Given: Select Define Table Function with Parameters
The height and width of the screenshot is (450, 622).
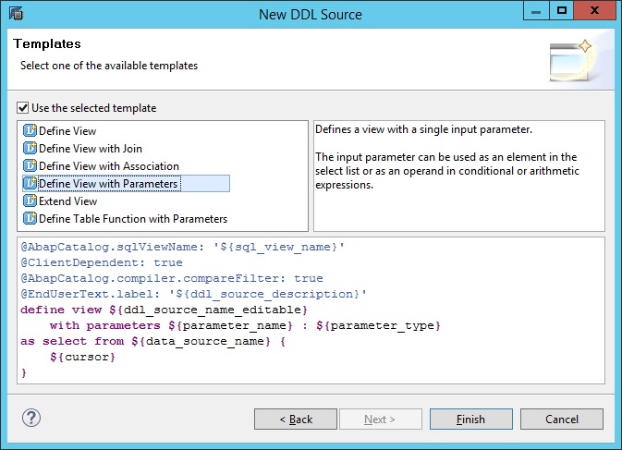Looking at the screenshot, I should click(133, 218).
